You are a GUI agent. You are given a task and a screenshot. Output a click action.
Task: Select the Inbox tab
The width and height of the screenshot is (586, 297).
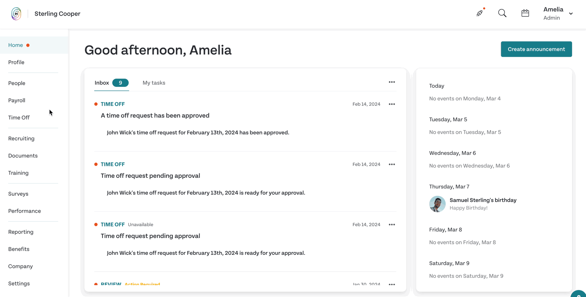tap(111, 83)
